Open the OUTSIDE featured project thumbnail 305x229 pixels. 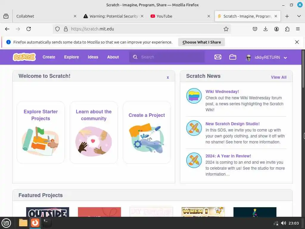[48, 212]
